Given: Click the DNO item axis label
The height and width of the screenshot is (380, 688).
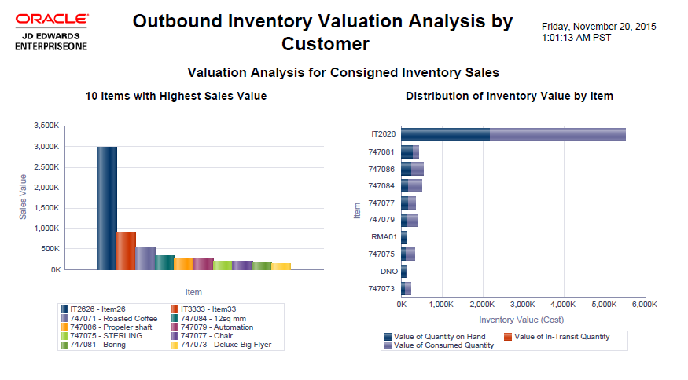Looking at the screenshot, I should [389, 272].
